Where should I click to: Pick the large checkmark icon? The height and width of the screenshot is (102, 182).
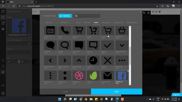107,45
